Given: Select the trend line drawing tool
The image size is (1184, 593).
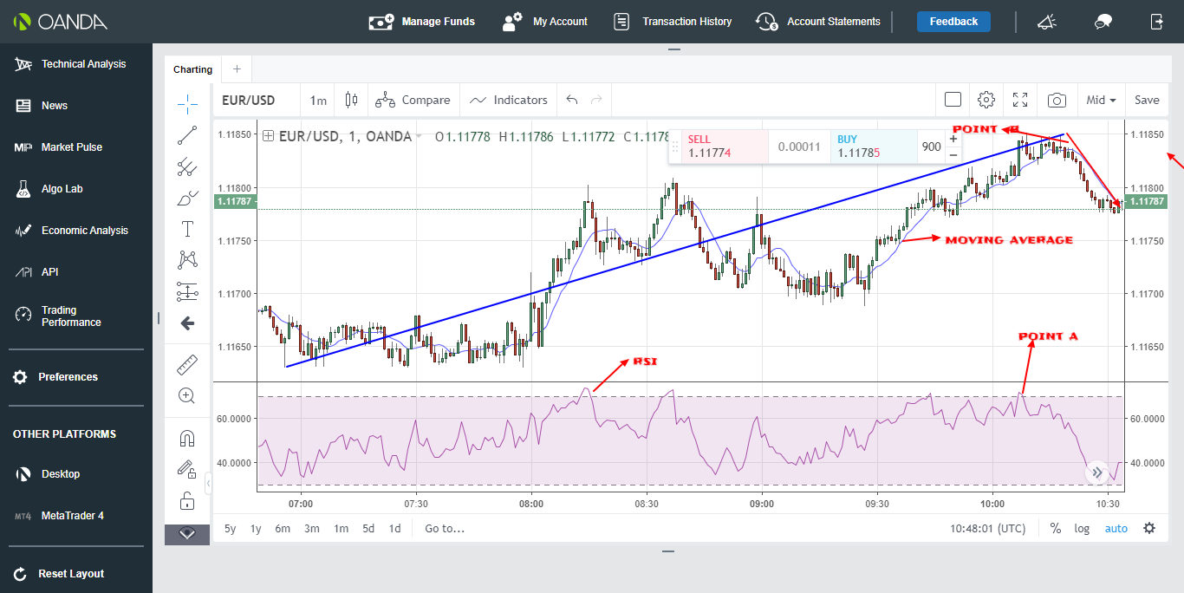Looking at the screenshot, I should coord(186,135).
